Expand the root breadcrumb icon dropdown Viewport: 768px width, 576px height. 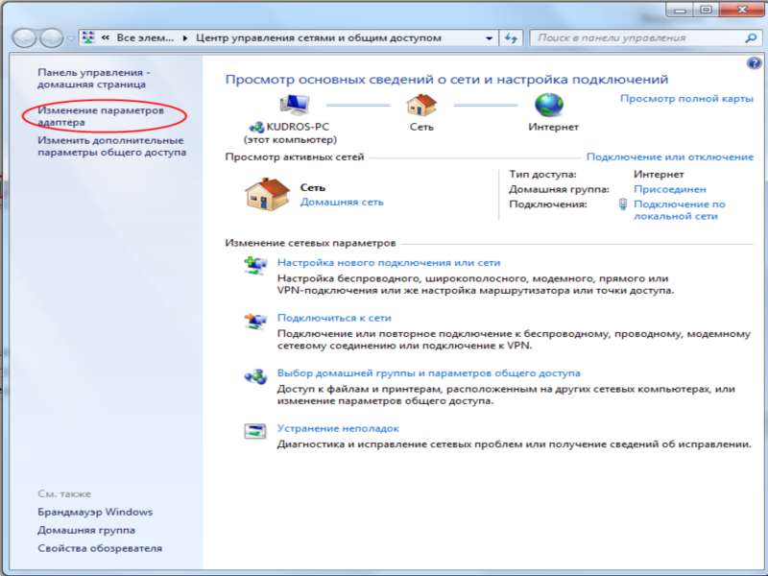coord(103,38)
